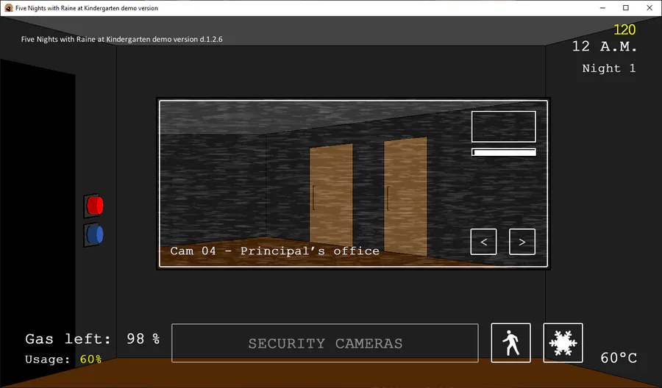This screenshot has height=388, width=662.
Task: Minimize the game window
Action: [x=602, y=8]
